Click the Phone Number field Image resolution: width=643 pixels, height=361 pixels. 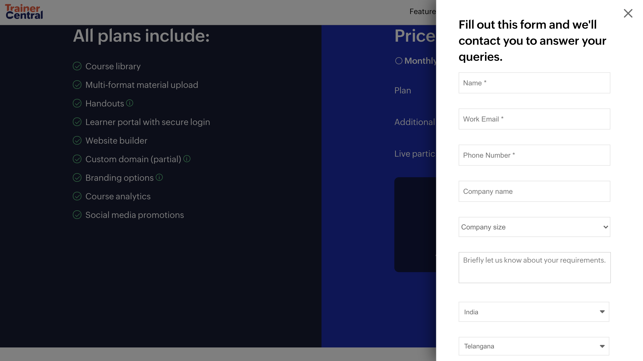[534, 155]
